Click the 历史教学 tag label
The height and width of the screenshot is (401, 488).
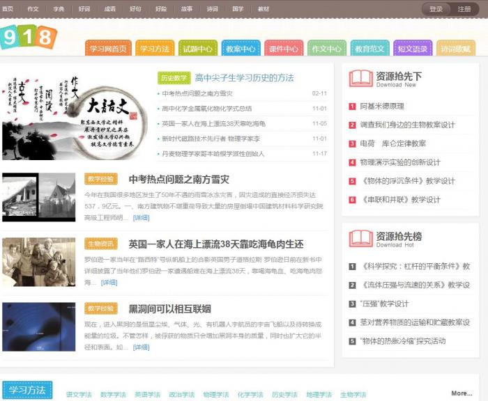click(x=173, y=78)
